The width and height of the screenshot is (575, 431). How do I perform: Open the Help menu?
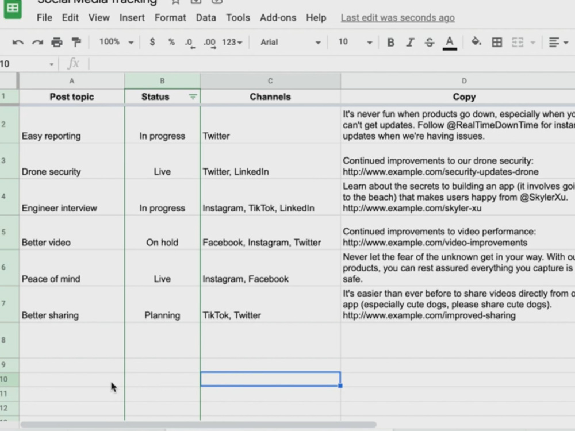316,18
